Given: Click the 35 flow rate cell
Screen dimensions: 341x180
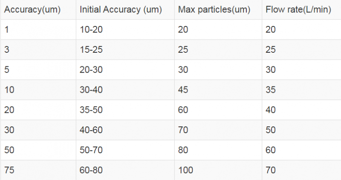Looking at the screenshot, I should click(271, 90).
